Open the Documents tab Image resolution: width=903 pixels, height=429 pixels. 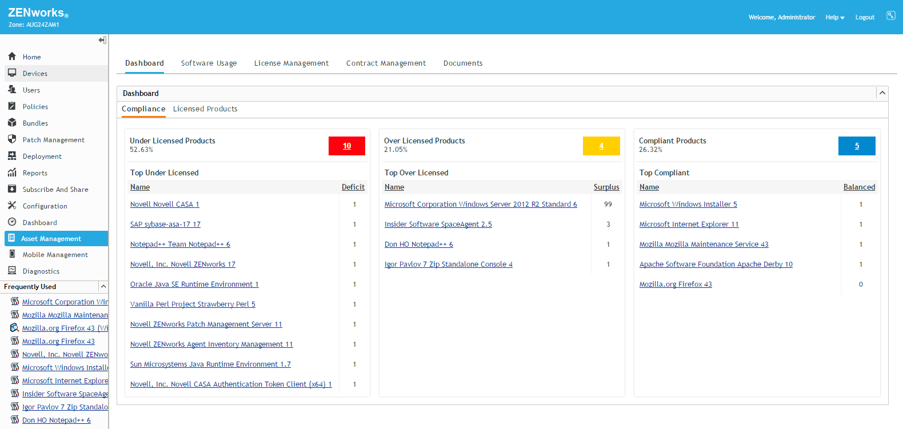pyautogui.click(x=463, y=63)
